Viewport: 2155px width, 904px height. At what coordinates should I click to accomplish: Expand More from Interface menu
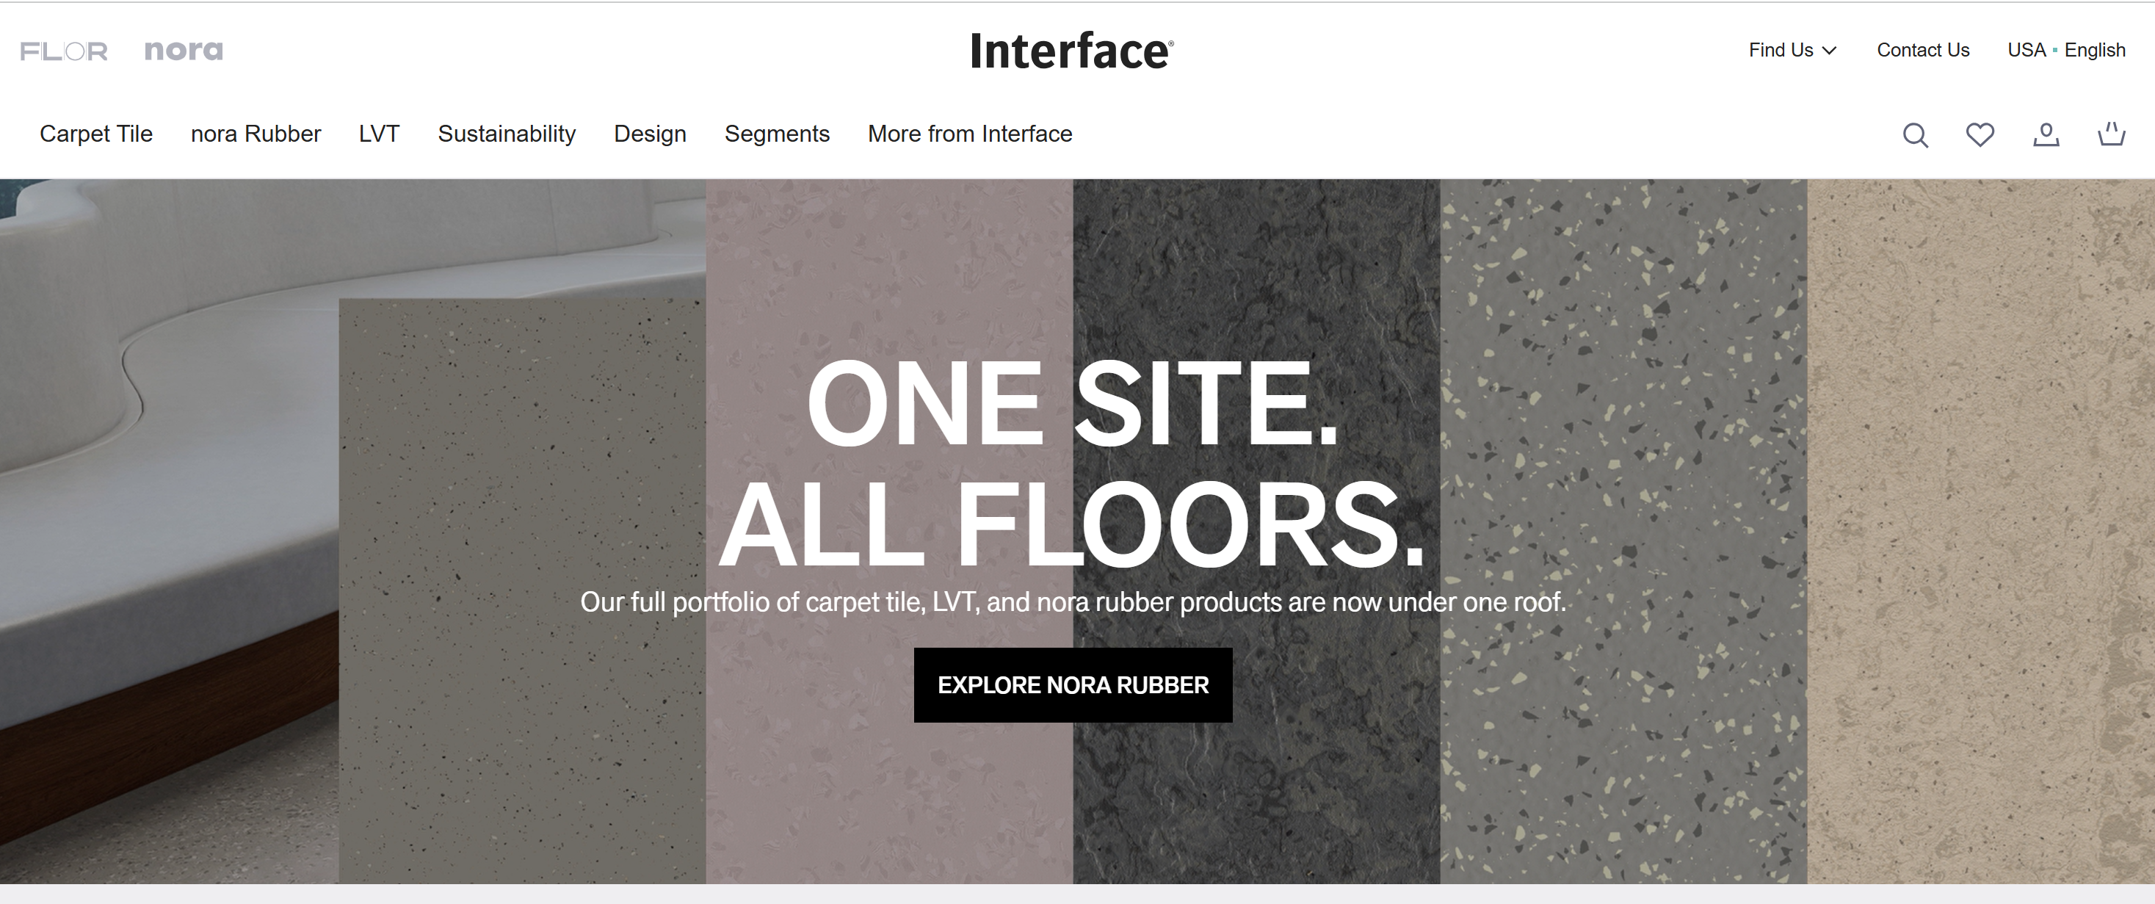point(970,134)
